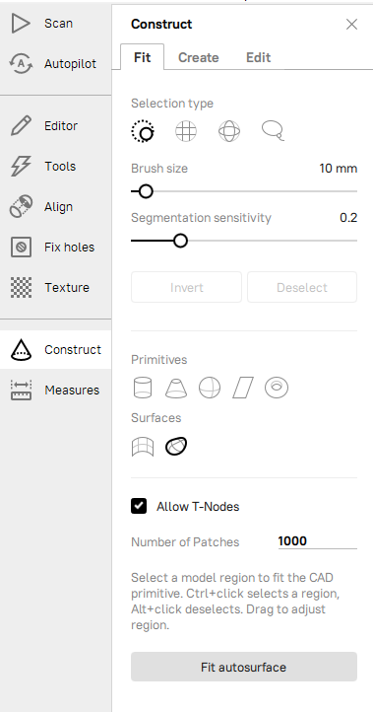
Task: Click the Brush size slider handle
Action: (146, 191)
